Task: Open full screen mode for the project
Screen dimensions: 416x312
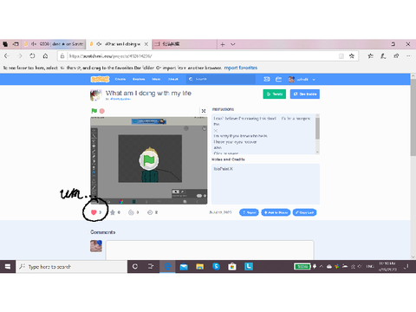Action: tap(204, 111)
